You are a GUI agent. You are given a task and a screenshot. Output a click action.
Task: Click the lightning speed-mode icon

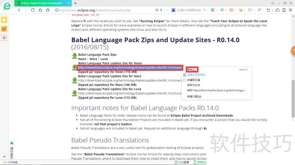pyautogui.click(x=161, y=10)
